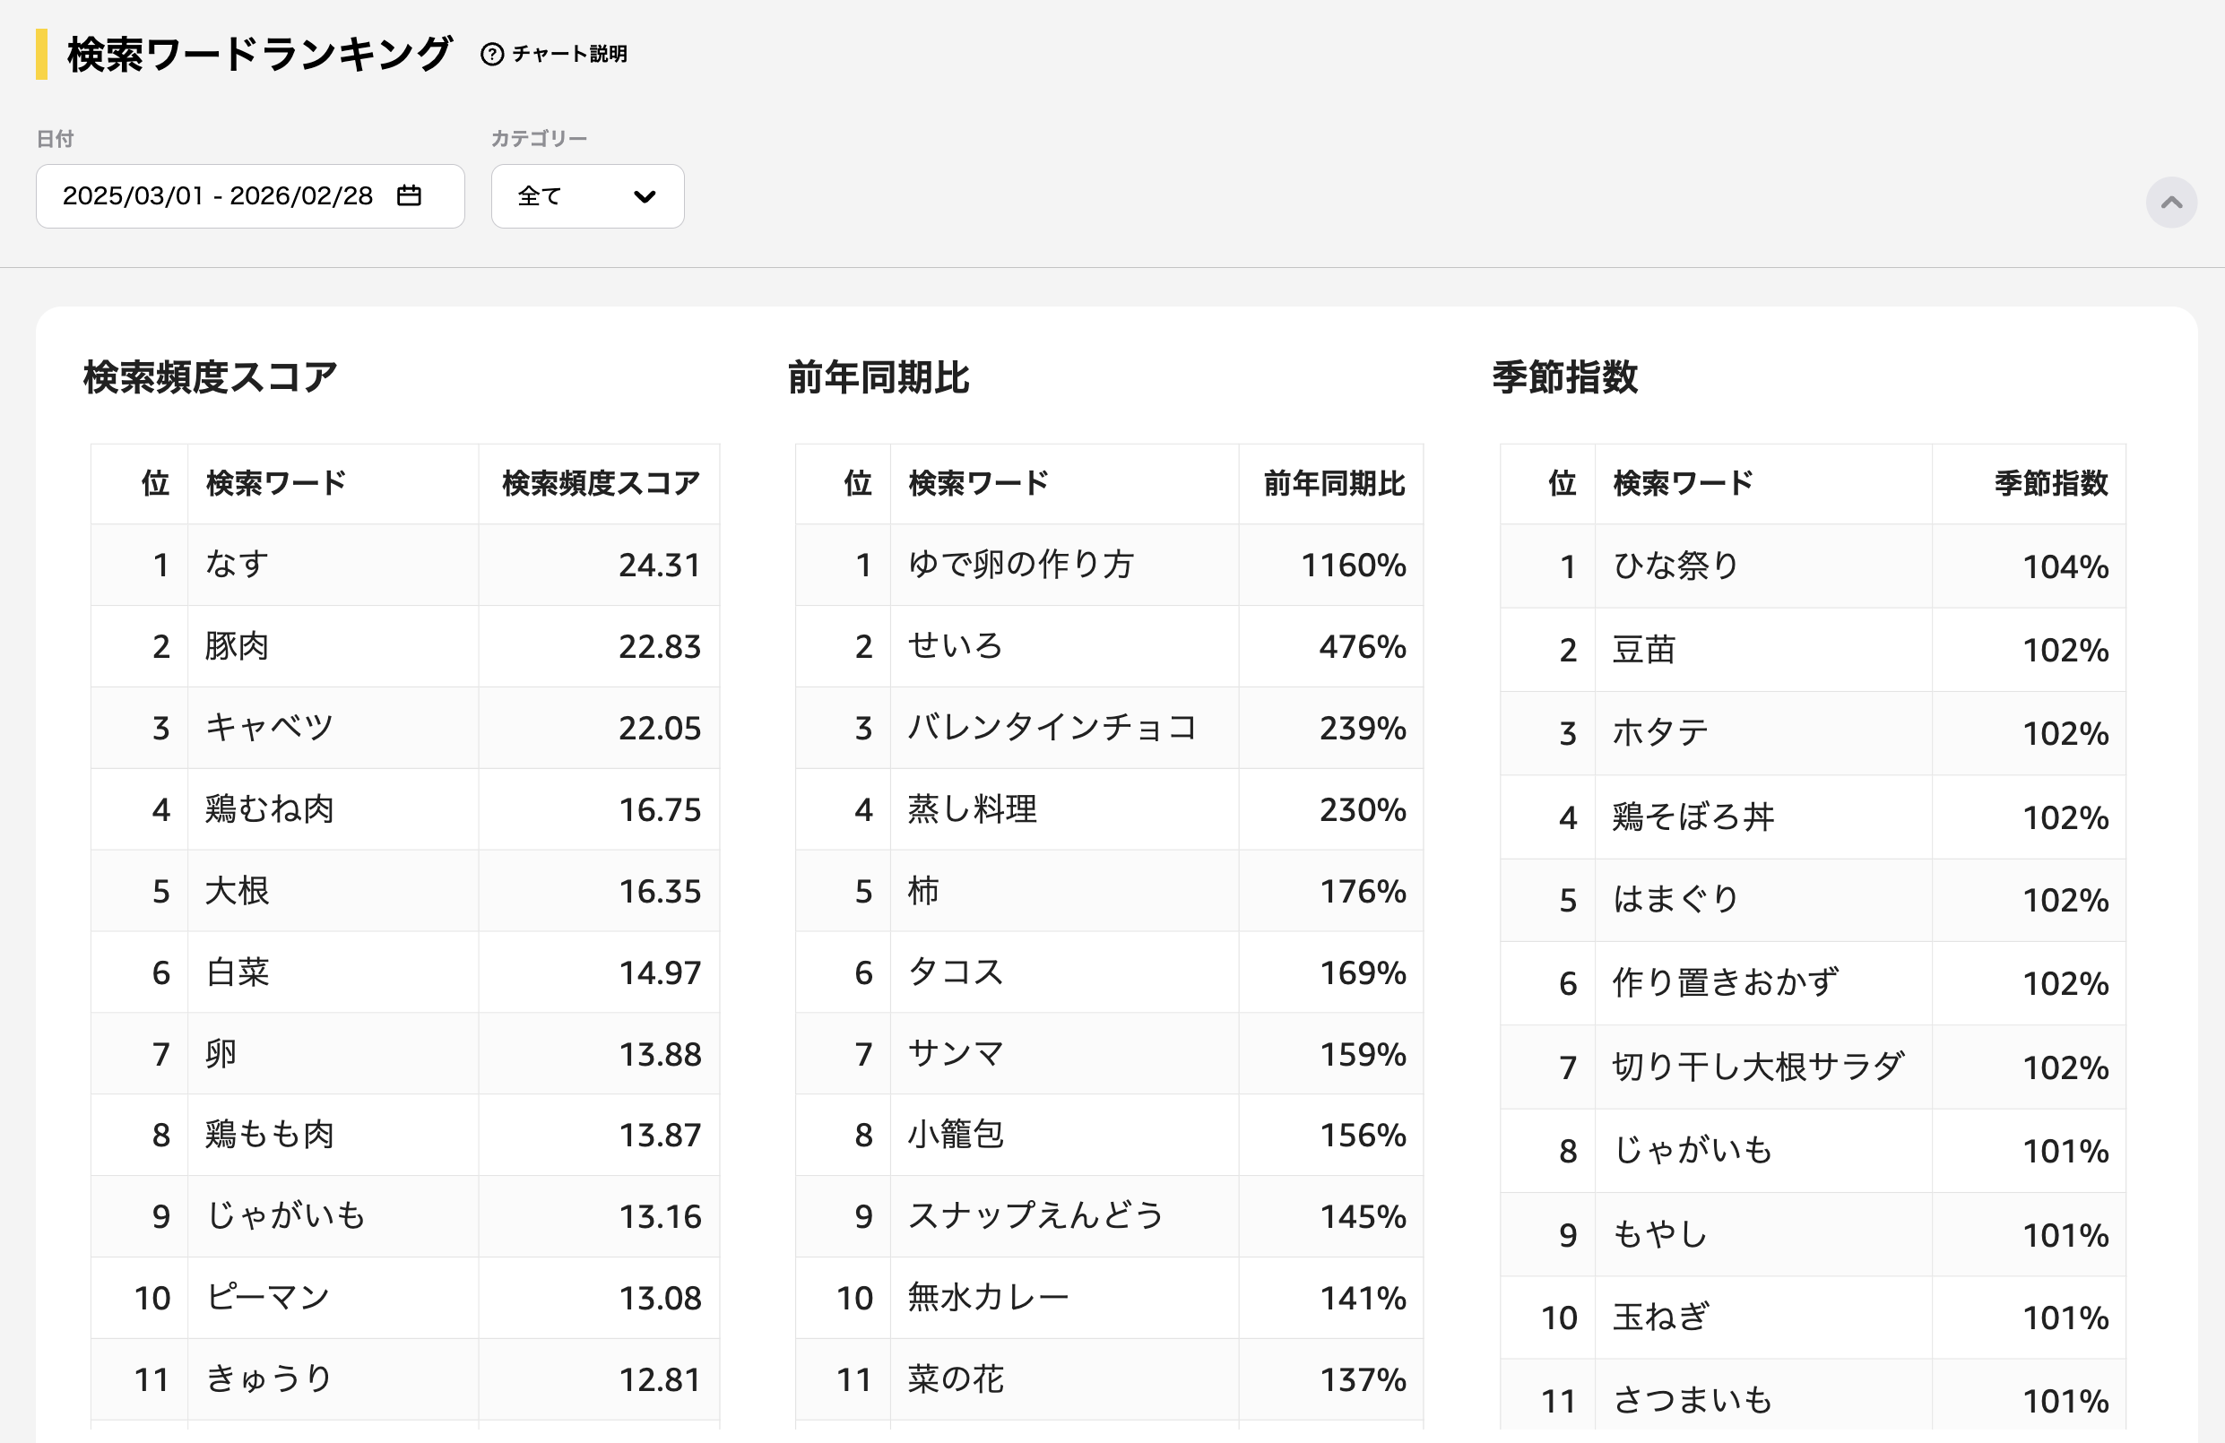Collapse the filter panel with chevron-up button

(2171, 202)
